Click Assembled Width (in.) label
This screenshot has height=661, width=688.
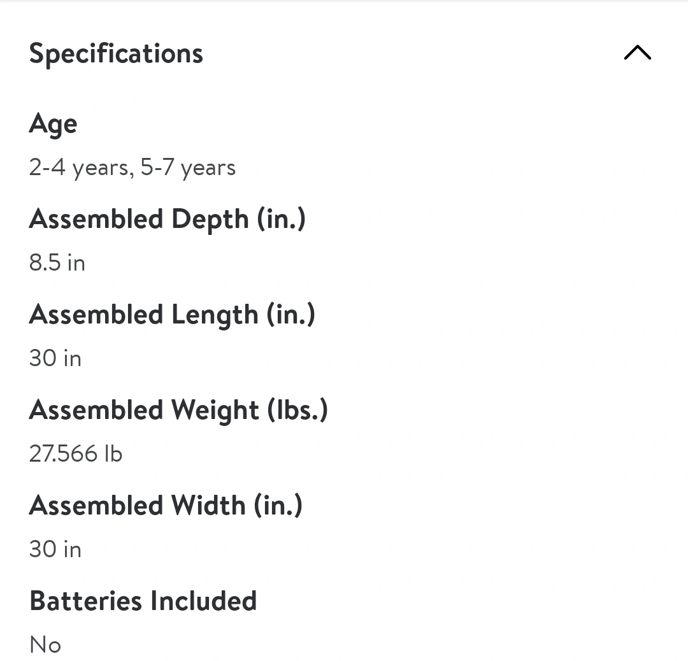pos(166,505)
